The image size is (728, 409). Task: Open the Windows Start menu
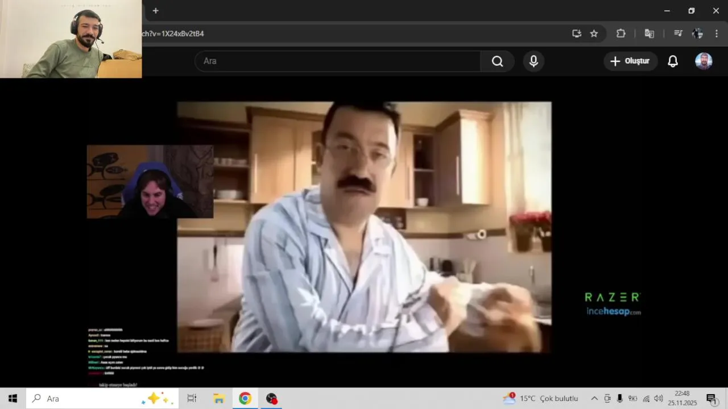click(x=13, y=398)
